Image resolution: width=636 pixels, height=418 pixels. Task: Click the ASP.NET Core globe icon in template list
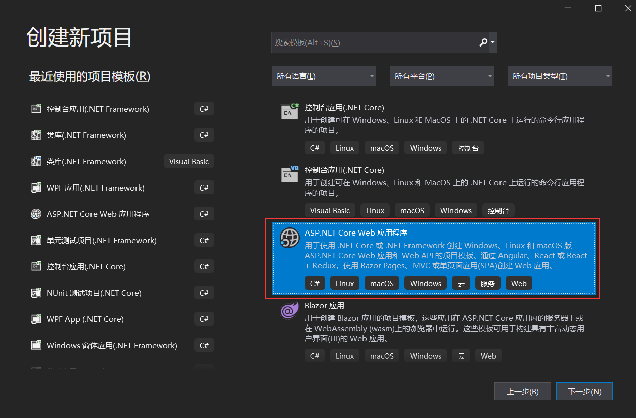[290, 238]
